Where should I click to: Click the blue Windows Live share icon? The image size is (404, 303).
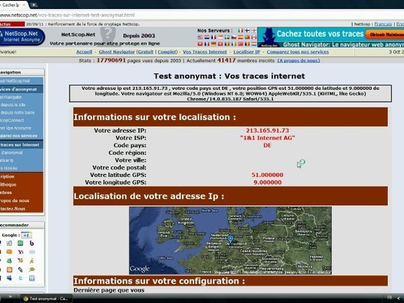point(9,278)
